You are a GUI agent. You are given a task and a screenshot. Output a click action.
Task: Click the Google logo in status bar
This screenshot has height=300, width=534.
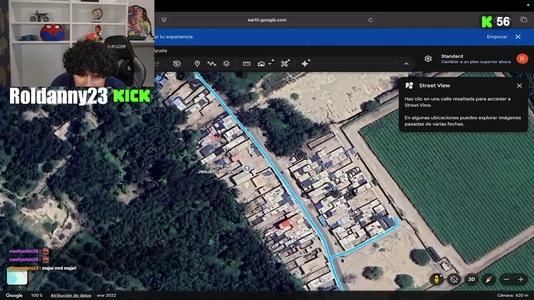coord(14,295)
